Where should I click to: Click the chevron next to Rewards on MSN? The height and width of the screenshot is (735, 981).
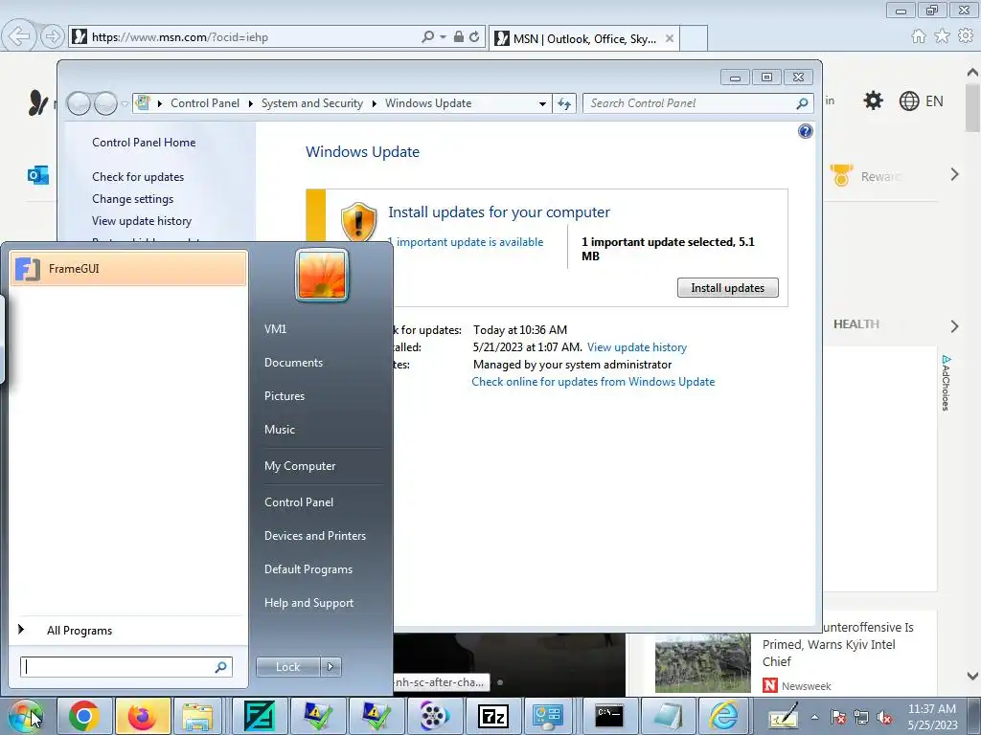[x=954, y=174]
